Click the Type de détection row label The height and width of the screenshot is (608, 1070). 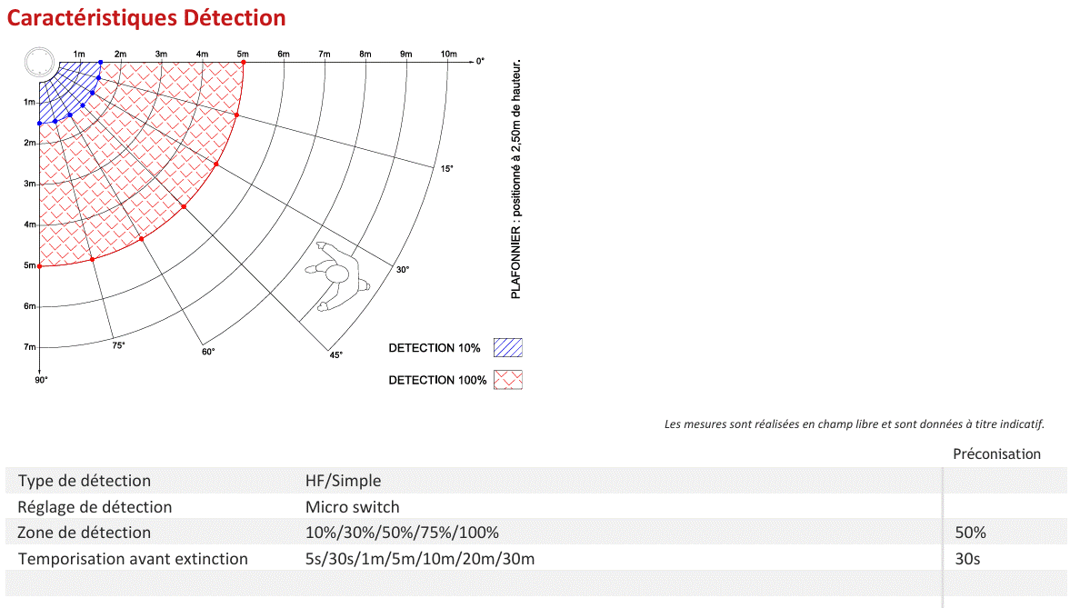(85, 481)
